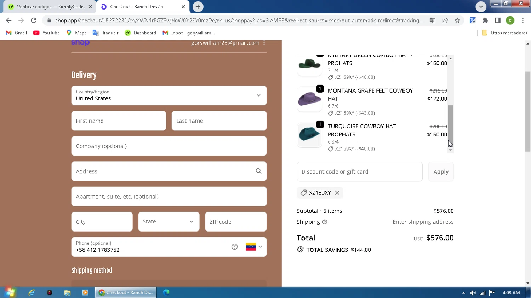Click the browser back arrow
Viewport: 531px width, 298px height.
point(9,21)
